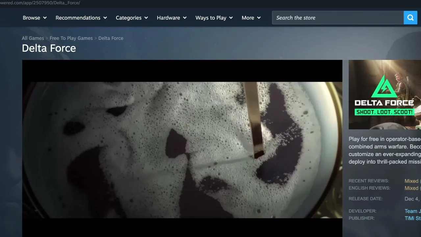Click the magnifier search button
421x237 pixels.
(410, 18)
